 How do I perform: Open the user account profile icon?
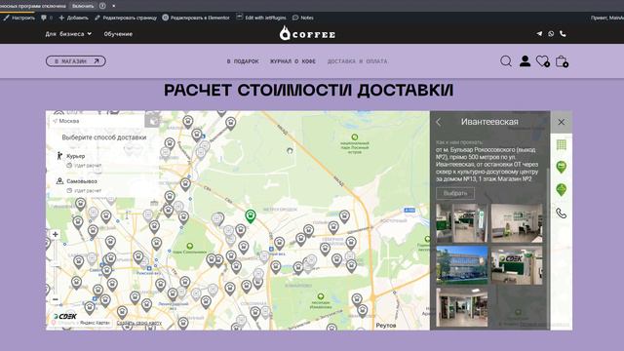point(525,60)
